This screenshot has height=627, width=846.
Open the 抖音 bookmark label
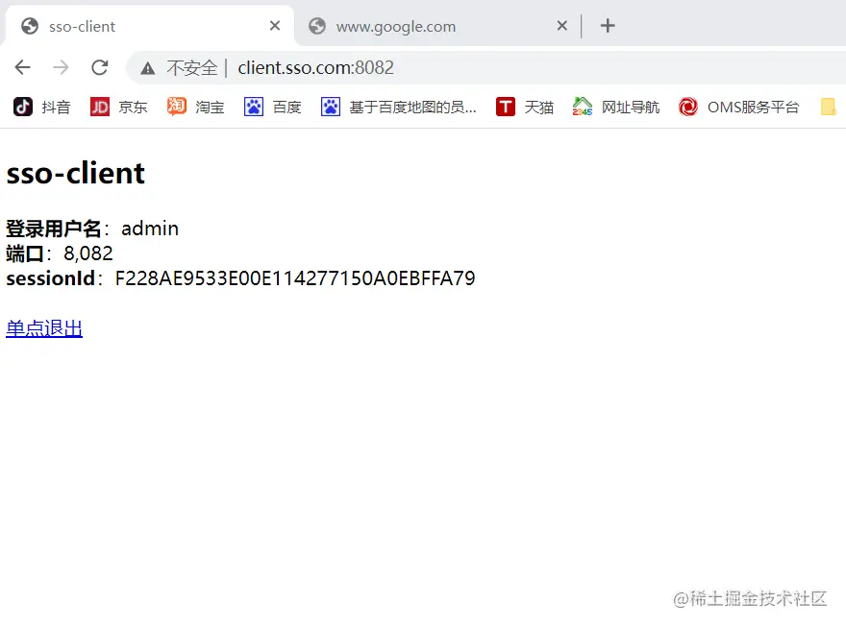pos(56,108)
